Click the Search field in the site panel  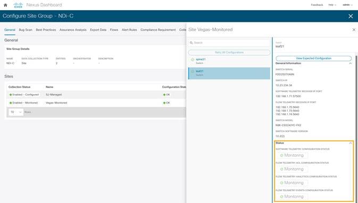pos(229,43)
